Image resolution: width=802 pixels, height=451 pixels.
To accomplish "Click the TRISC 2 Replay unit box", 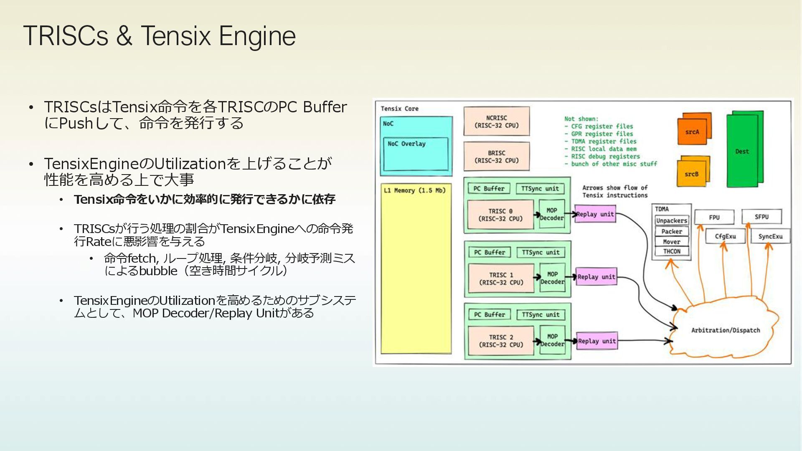I will coord(596,341).
